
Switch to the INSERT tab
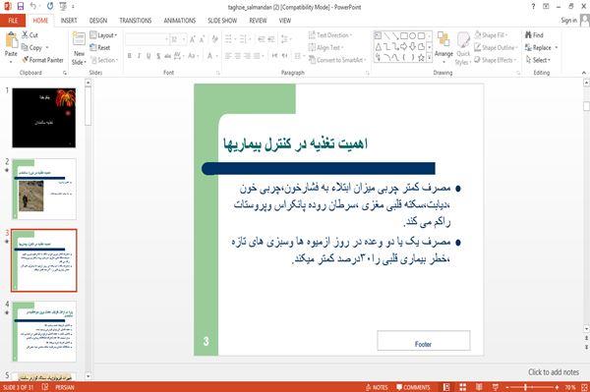(x=69, y=21)
